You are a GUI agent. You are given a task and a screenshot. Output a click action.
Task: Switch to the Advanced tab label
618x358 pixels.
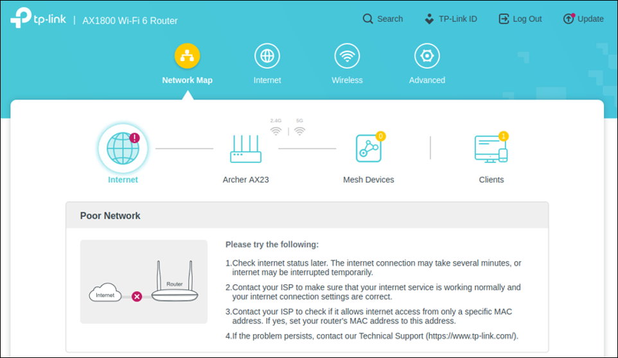(427, 80)
